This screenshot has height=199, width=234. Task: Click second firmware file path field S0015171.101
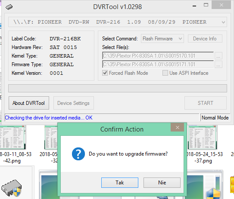coord(158,64)
